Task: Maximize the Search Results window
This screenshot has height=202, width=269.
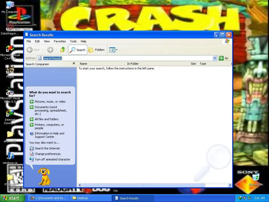Action: click(223, 35)
